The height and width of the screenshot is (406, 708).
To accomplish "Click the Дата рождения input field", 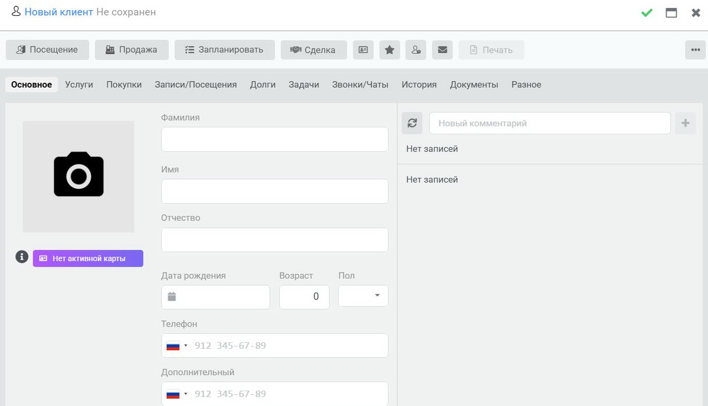I will pos(215,297).
